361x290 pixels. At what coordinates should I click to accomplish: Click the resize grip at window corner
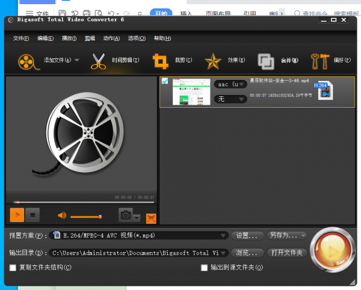tap(353, 282)
